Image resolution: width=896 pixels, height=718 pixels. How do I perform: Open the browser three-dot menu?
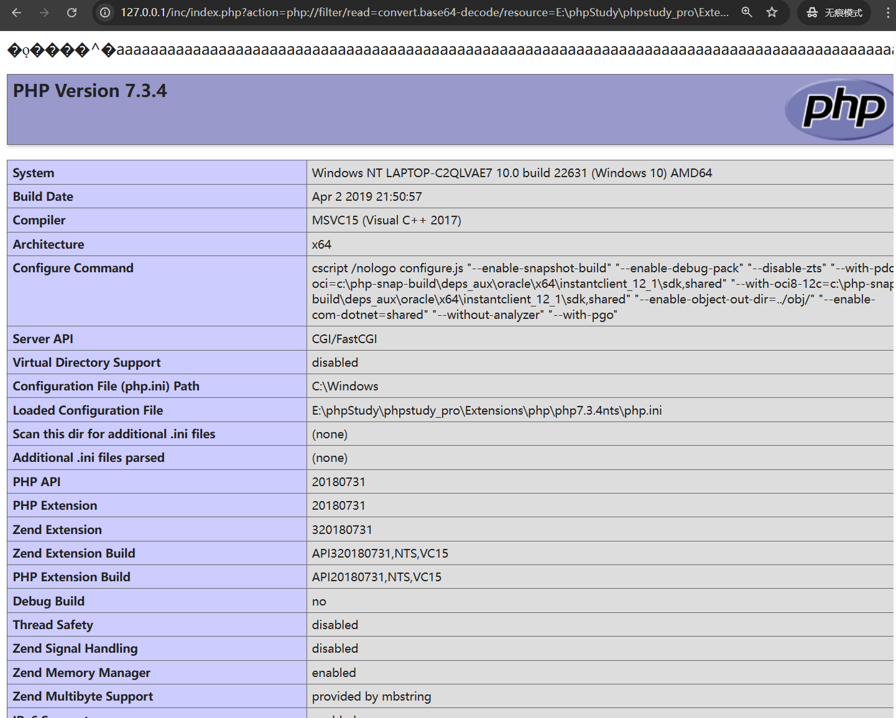[887, 12]
